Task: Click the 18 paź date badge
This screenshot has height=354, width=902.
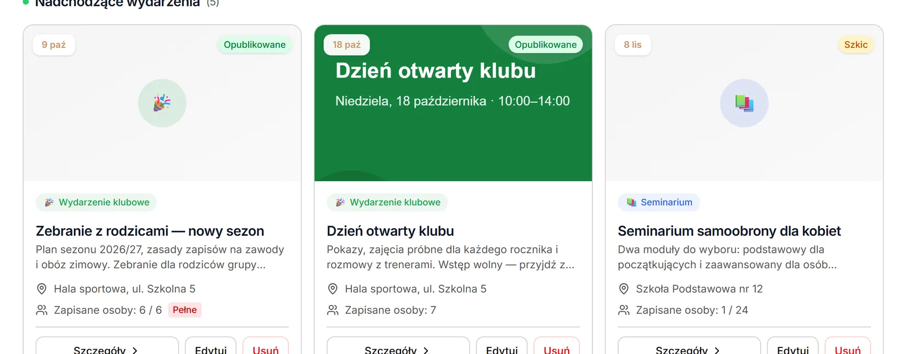Action: (346, 45)
